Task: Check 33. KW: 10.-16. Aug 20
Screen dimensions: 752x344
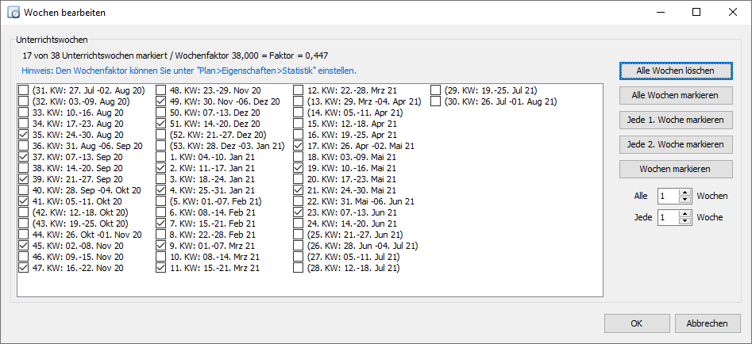Action: pyautogui.click(x=23, y=113)
